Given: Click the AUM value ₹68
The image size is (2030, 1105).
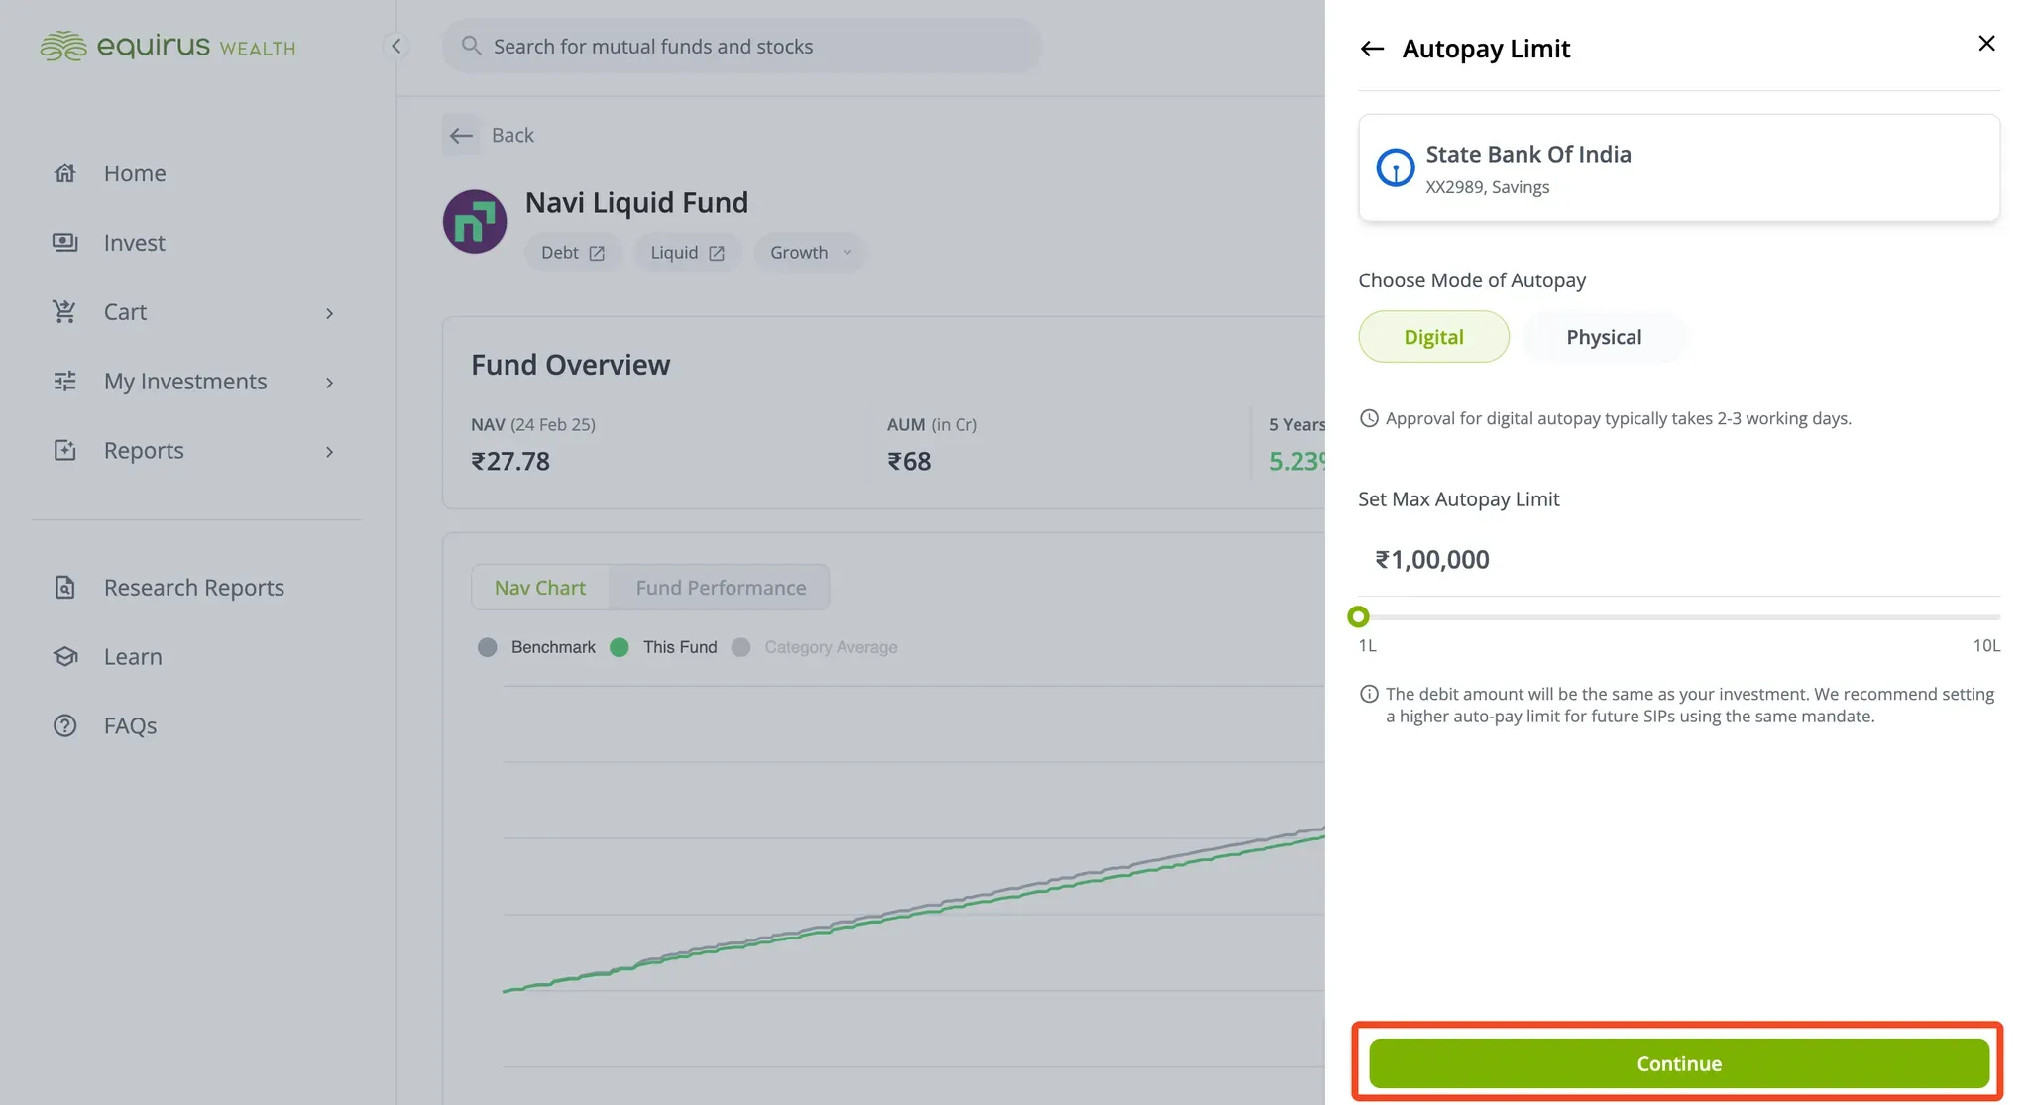Looking at the screenshot, I should tap(909, 462).
